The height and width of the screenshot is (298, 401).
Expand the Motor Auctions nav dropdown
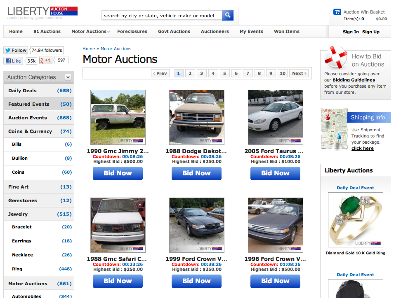tap(108, 32)
